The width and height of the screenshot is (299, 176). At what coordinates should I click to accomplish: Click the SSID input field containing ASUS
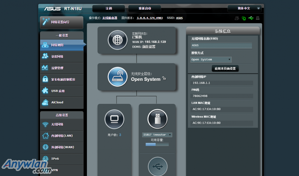221,45
